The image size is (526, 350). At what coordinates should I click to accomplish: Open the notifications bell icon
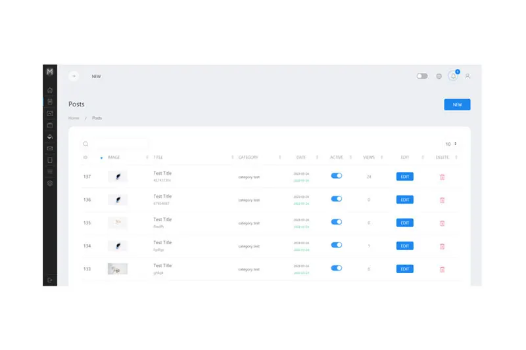tap(453, 76)
